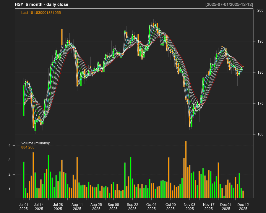Click the first green volume bar
Image resolution: width=266 pixels, height=213 pixels.
coord(24,180)
